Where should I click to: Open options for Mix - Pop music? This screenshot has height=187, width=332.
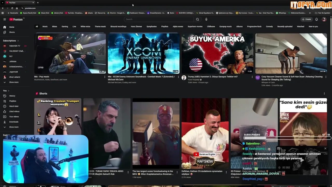click(x=105, y=77)
